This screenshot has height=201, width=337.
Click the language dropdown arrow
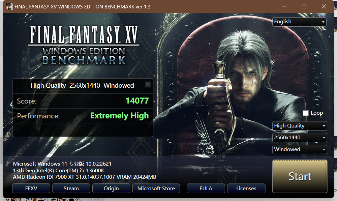click(x=323, y=22)
